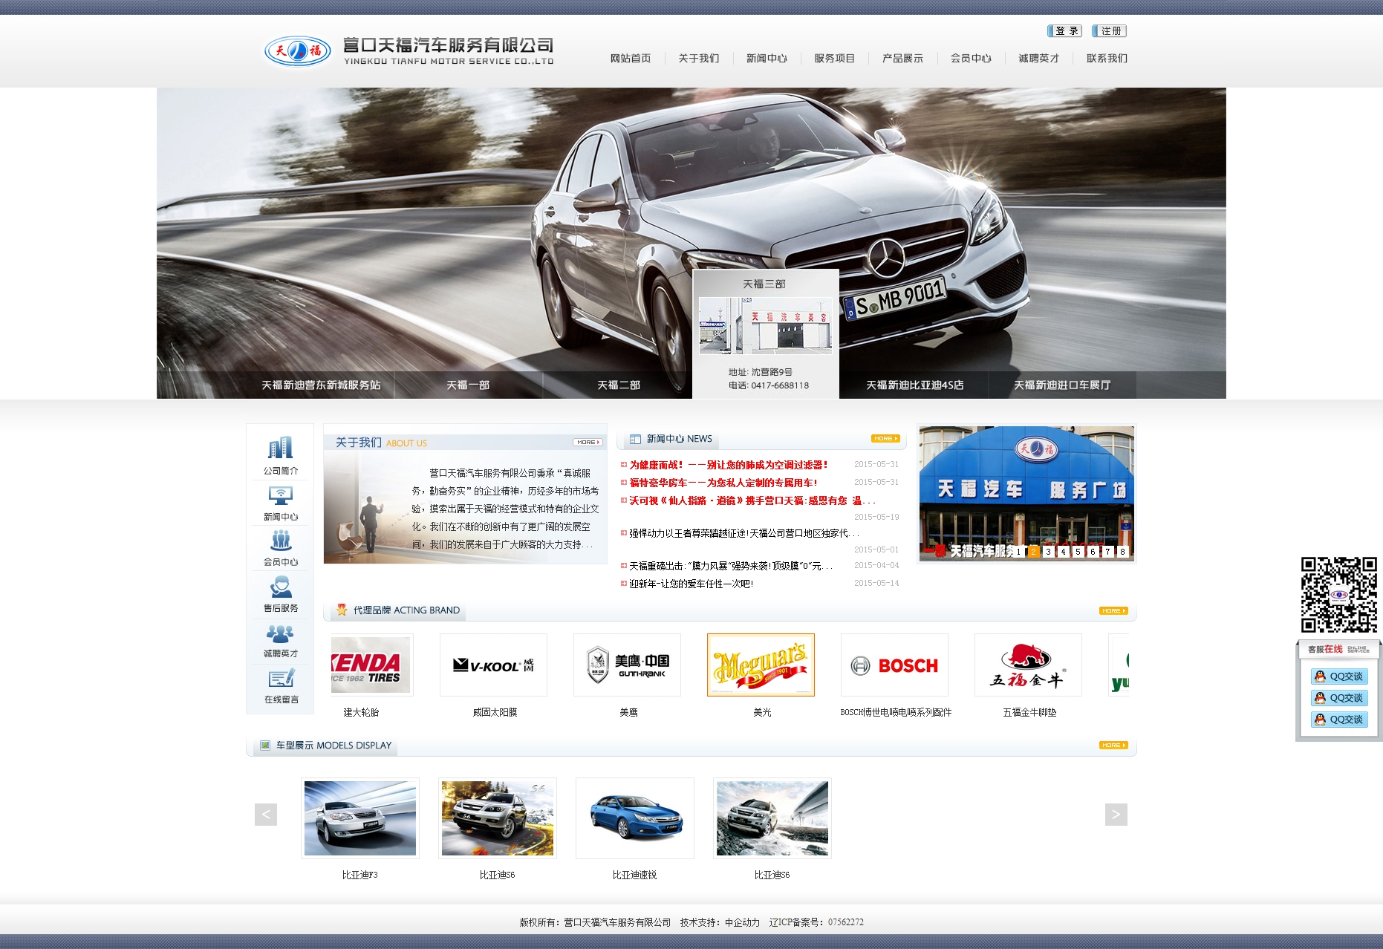
Task: Select 天福新迪比亚迪4S店 banner tab
Action: [914, 385]
